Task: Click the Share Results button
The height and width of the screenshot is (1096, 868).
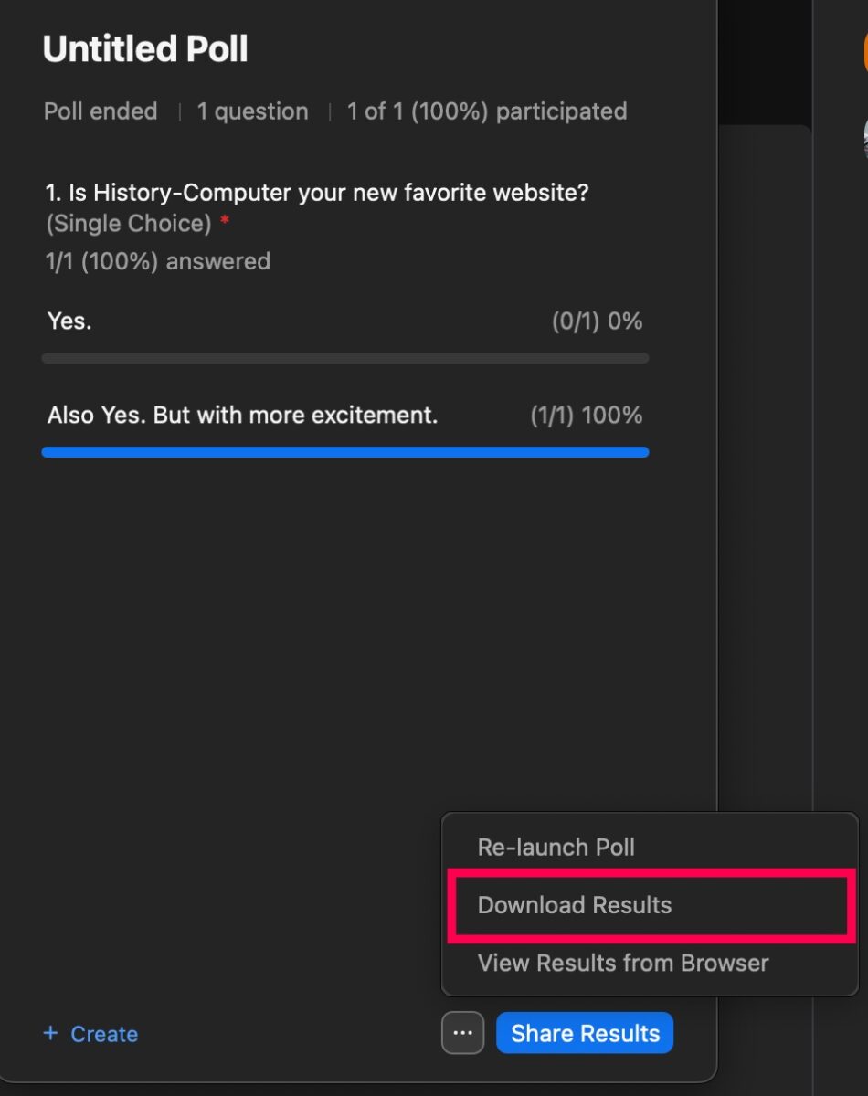Action: pyautogui.click(x=585, y=1033)
